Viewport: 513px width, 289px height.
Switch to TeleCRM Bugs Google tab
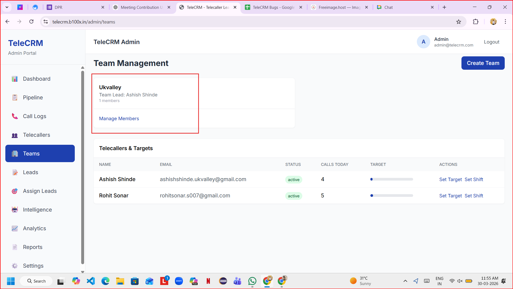(273, 7)
